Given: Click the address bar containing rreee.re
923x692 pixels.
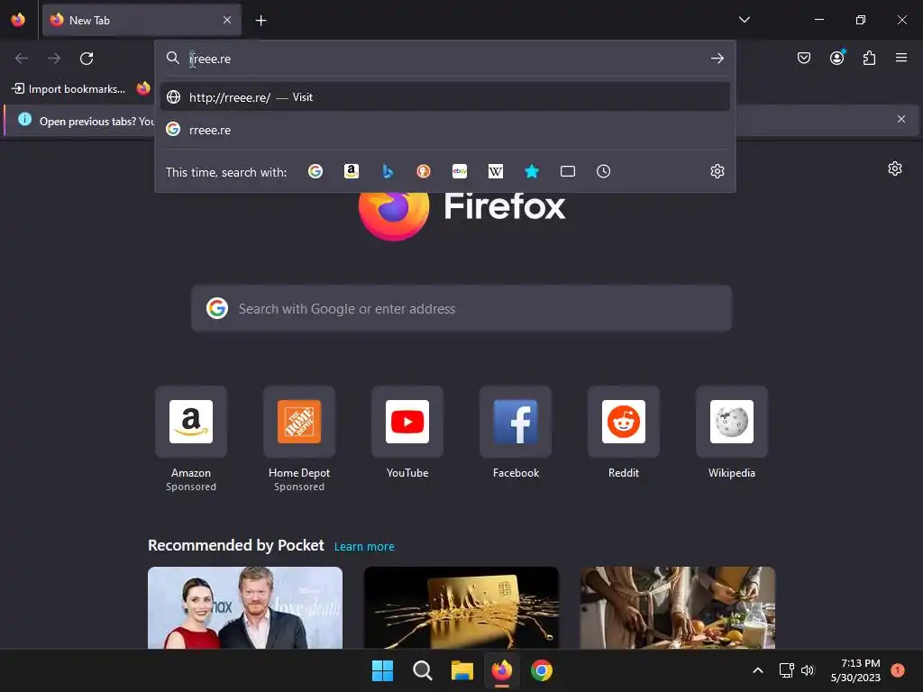Looking at the screenshot, I should (444, 59).
